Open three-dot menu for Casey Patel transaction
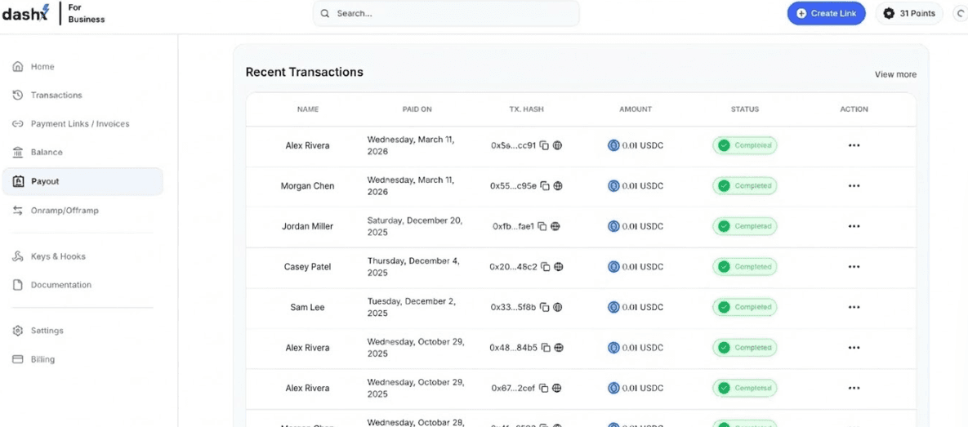Image resolution: width=968 pixels, height=427 pixels. point(854,267)
